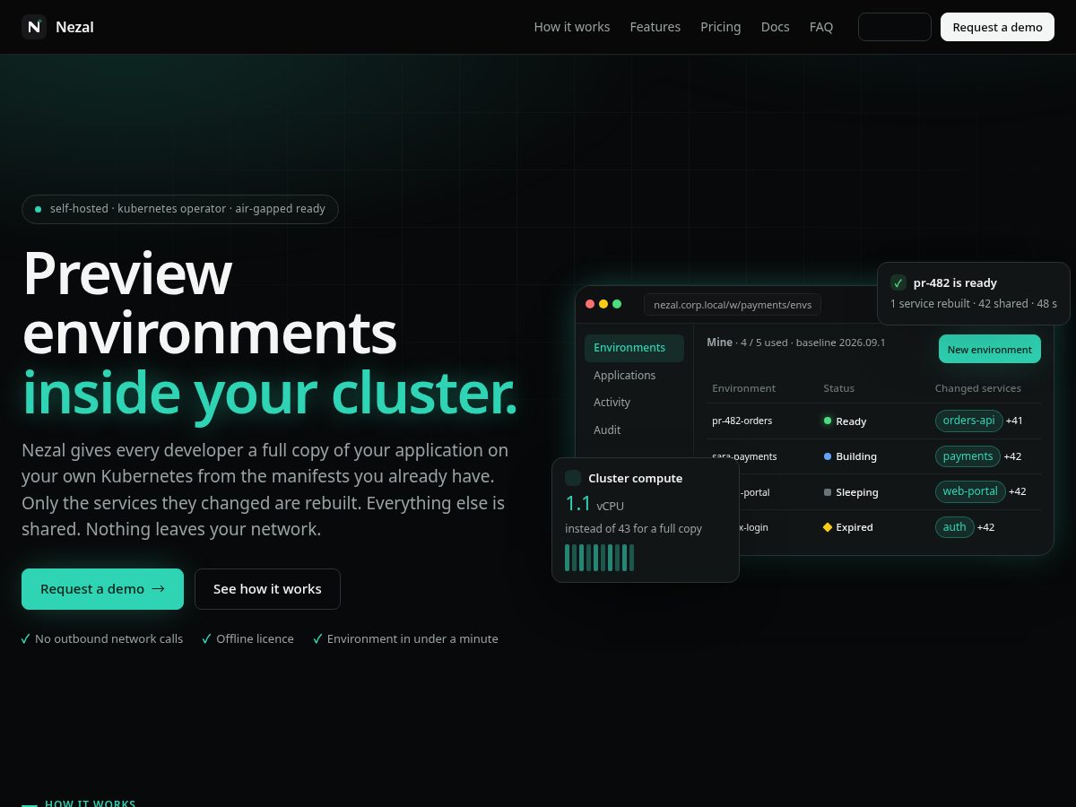Click the Nezal N logo icon

click(34, 27)
